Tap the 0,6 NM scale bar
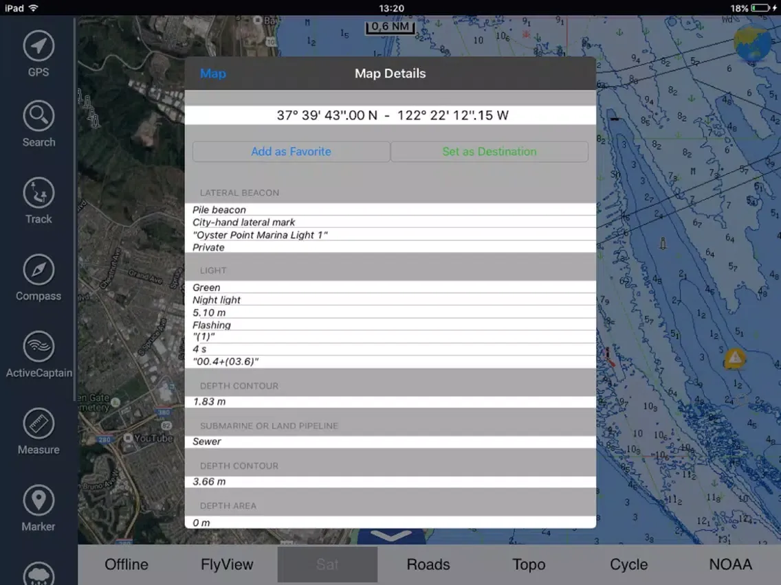The image size is (781, 585). tap(390, 27)
